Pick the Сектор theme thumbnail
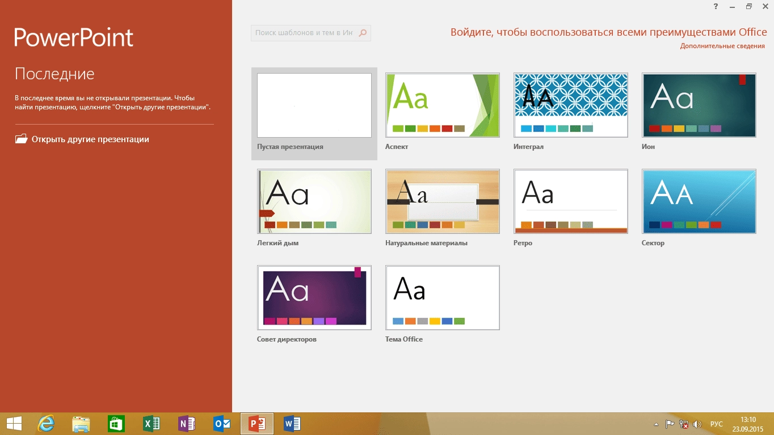Image resolution: width=774 pixels, height=435 pixels. pos(699,202)
